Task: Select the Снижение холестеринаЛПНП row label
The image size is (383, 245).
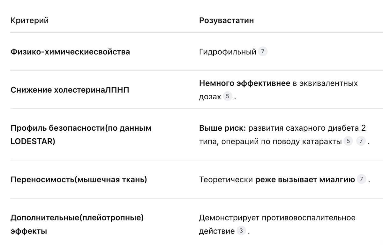Action: coord(70,90)
